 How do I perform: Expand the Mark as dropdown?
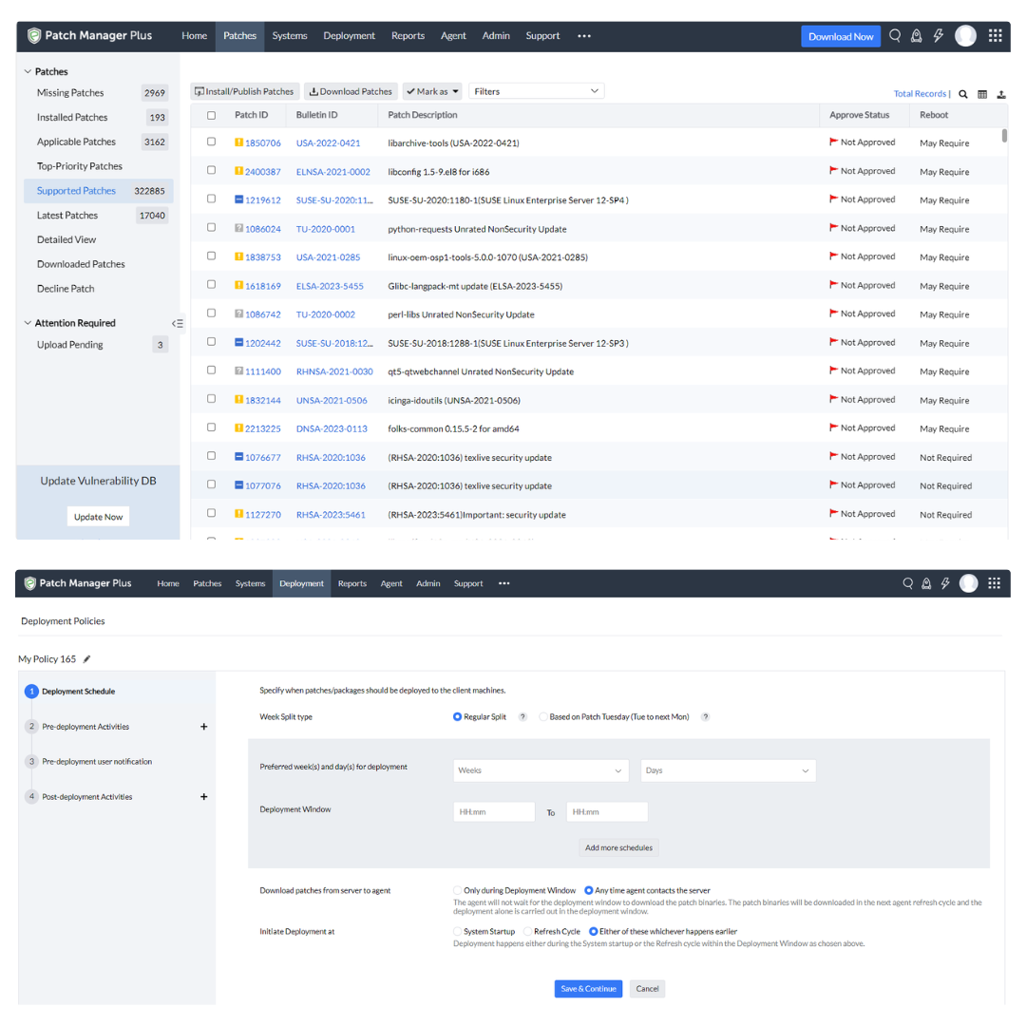(431, 91)
